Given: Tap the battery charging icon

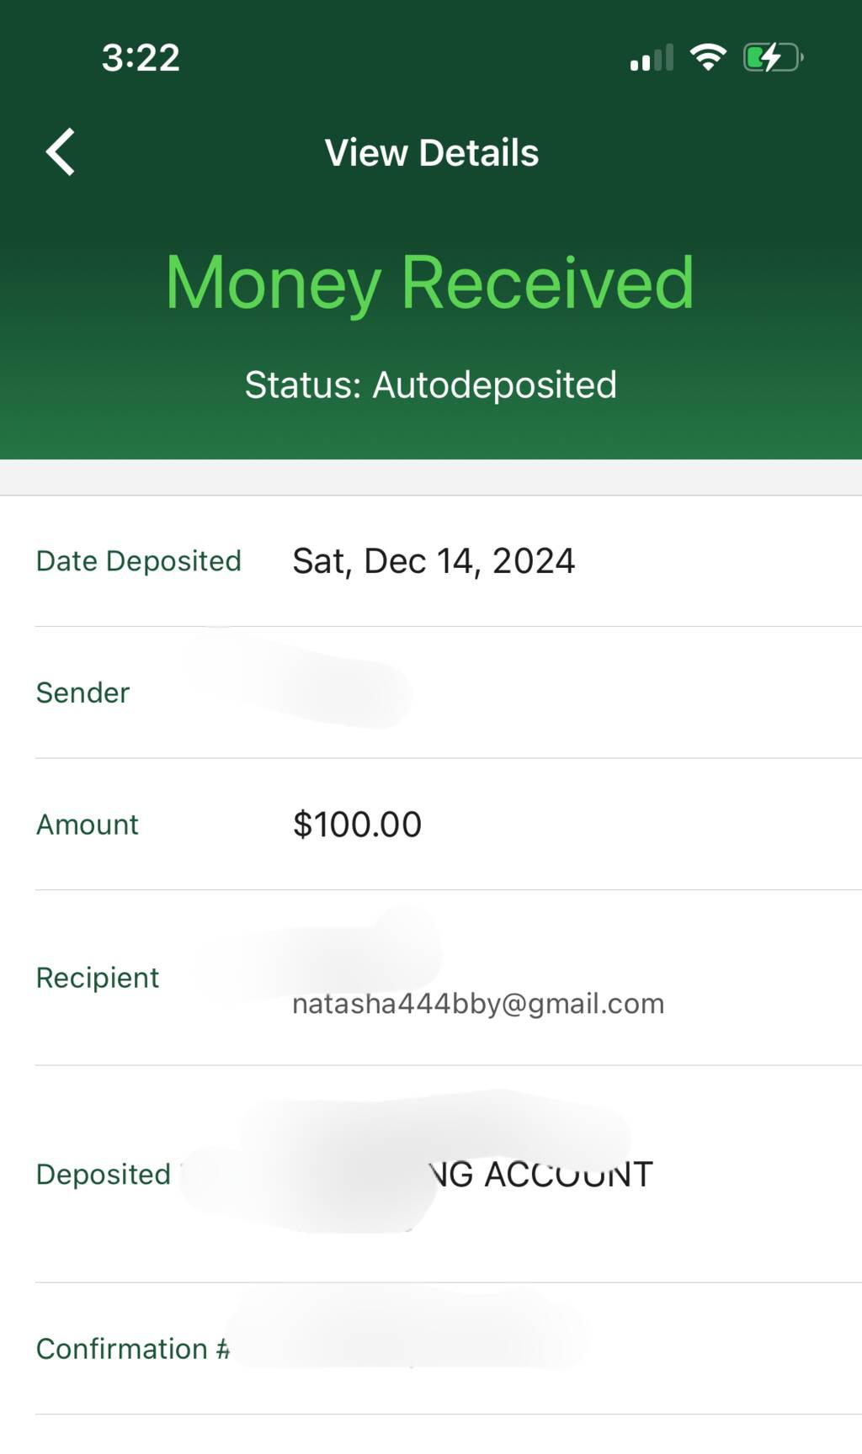Looking at the screenshot, I should [x=773, y=57].
